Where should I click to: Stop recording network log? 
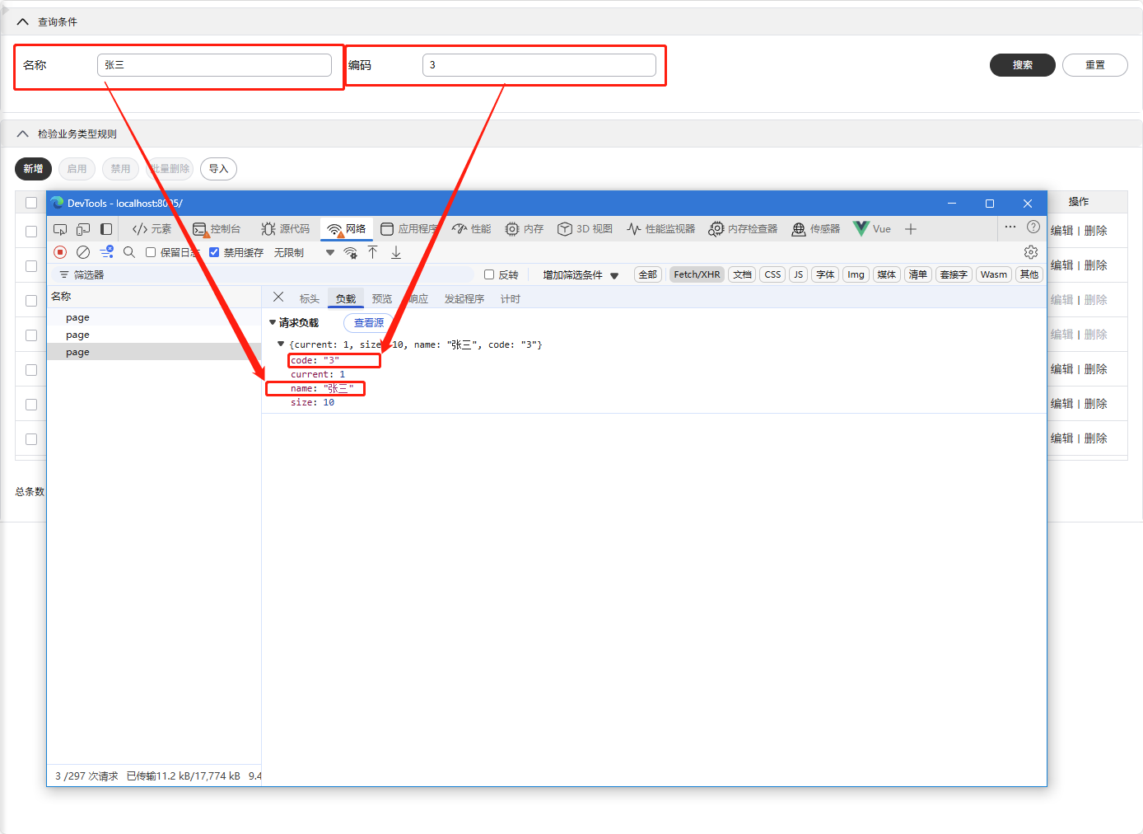point(60,252)
